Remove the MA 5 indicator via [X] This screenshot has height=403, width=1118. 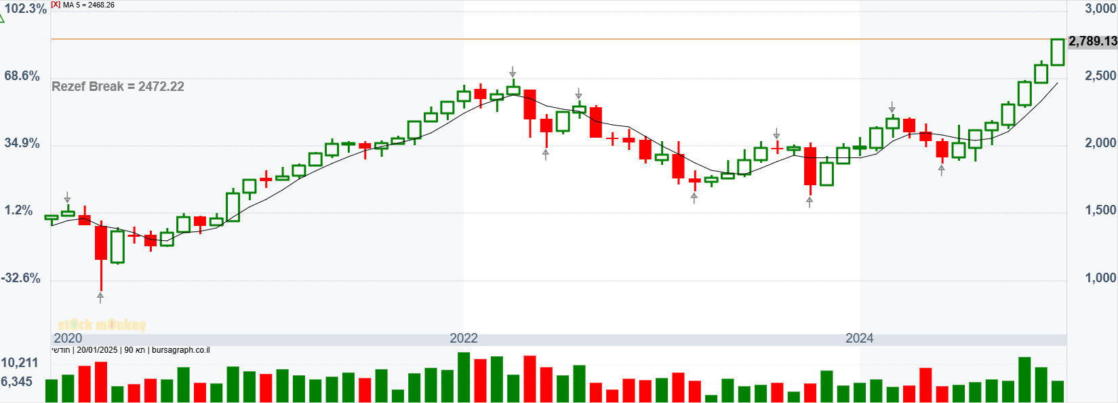click(x=56, y=5)
